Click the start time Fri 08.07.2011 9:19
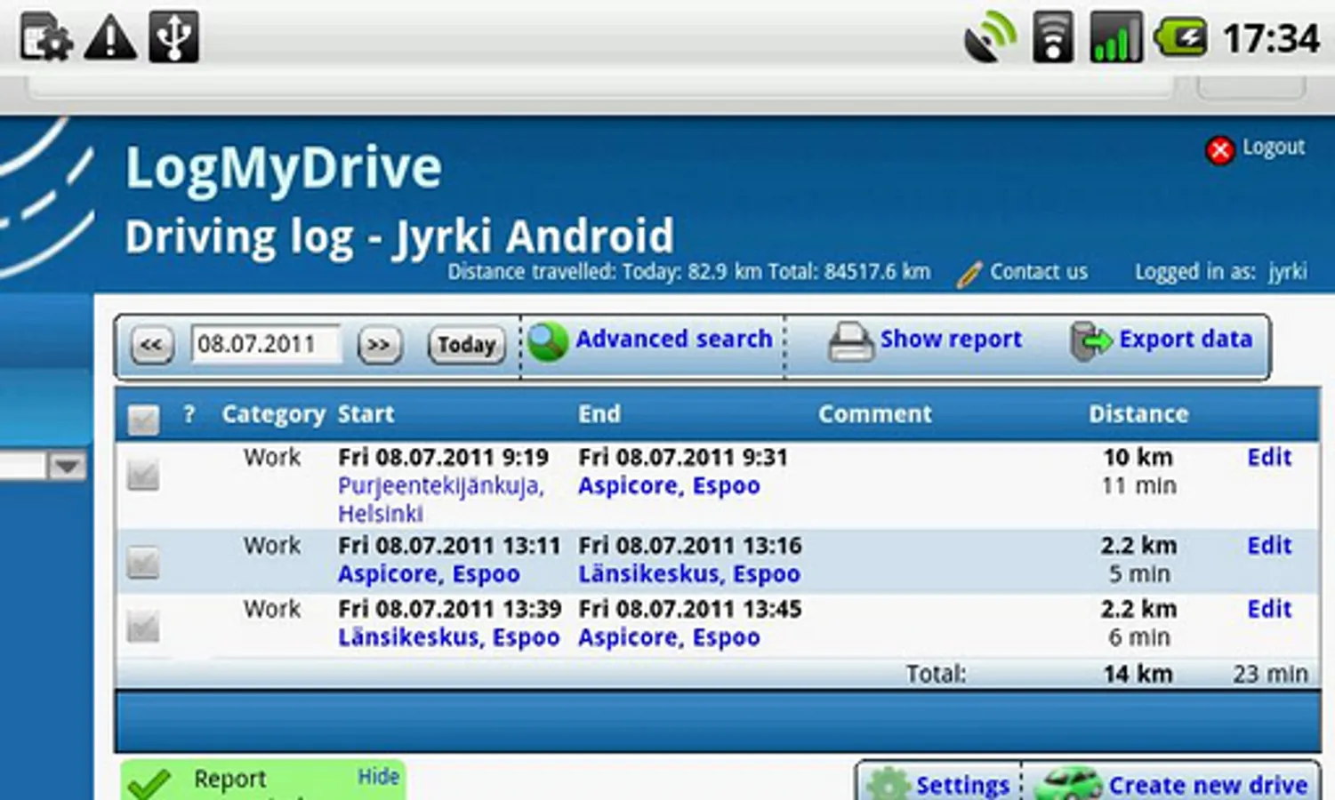Image resolution: width=1335 pixels, height=800 pixels. (x=443, y=457)
